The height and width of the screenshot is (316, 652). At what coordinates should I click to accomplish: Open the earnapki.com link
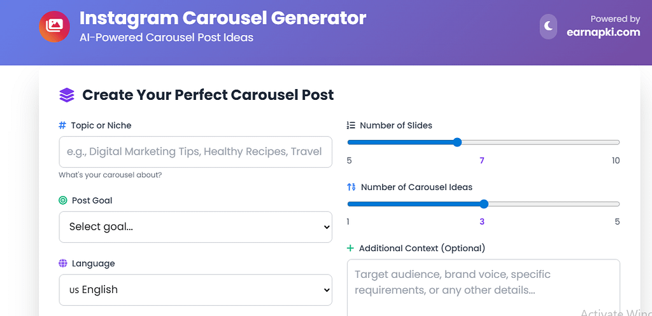[603, 32]
